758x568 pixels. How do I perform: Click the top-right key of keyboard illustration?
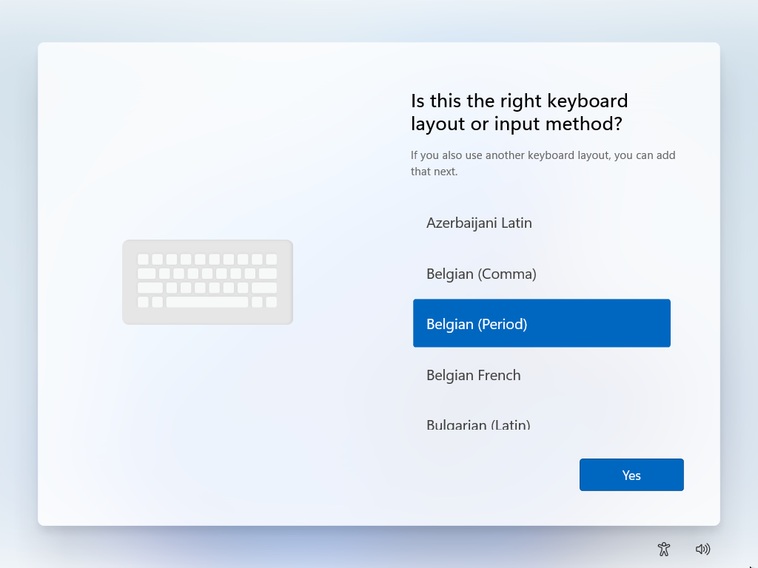click(x=271, y=260)
